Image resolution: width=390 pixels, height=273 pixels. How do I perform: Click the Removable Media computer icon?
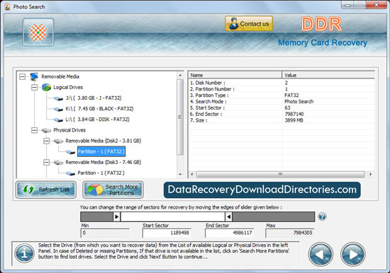(34, 76)
